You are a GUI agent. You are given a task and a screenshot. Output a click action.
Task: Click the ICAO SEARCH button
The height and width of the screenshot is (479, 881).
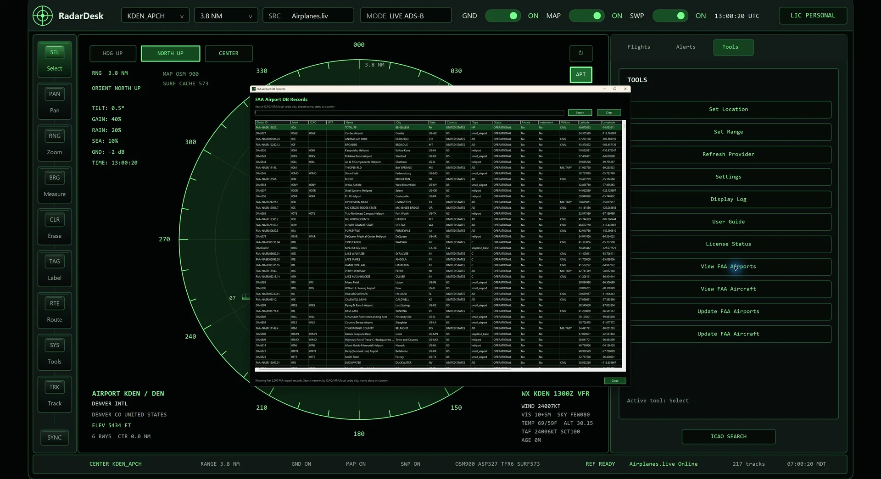tap(728, 436)
